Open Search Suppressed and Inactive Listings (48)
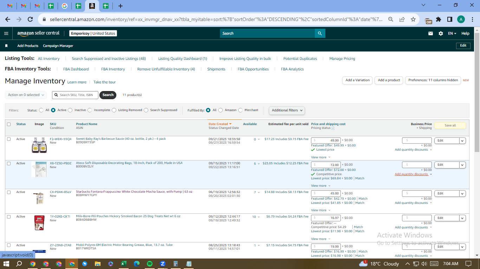 (109, 58)
